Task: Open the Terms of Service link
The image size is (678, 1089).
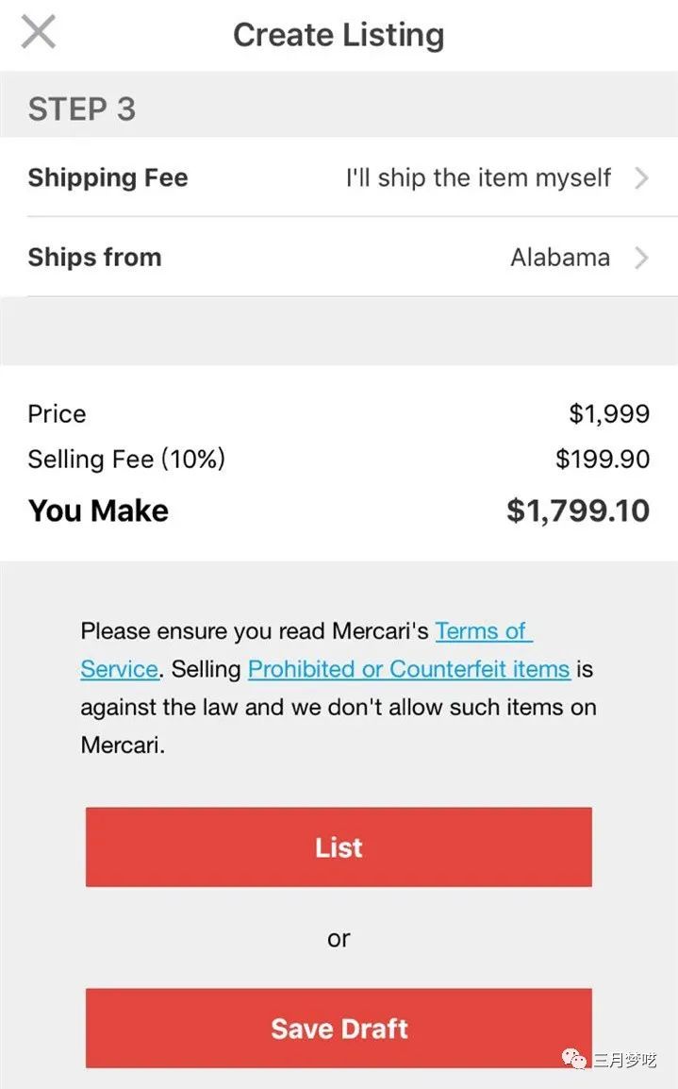Action: click(x=484, y=630)
